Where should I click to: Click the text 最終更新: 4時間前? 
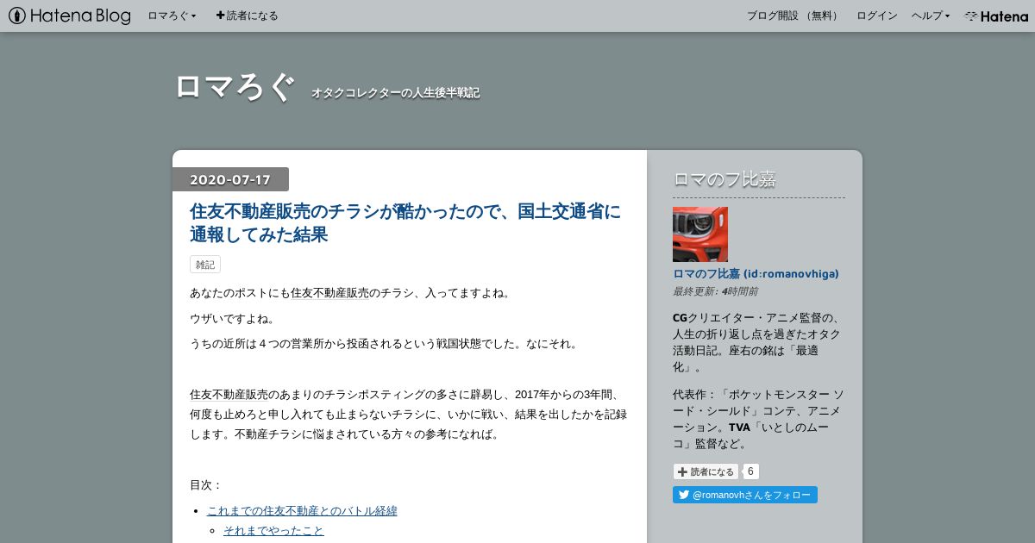(715, 291)
